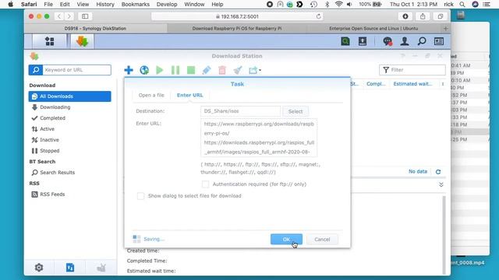This screenshot has height=280, width=499.
Task: Open the Bookmarks menu
Action: click(135, 5)
